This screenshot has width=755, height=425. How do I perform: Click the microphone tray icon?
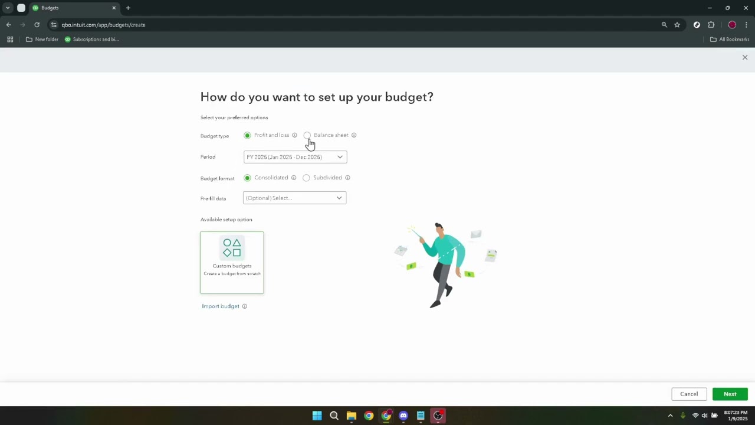tap(683, 416)
